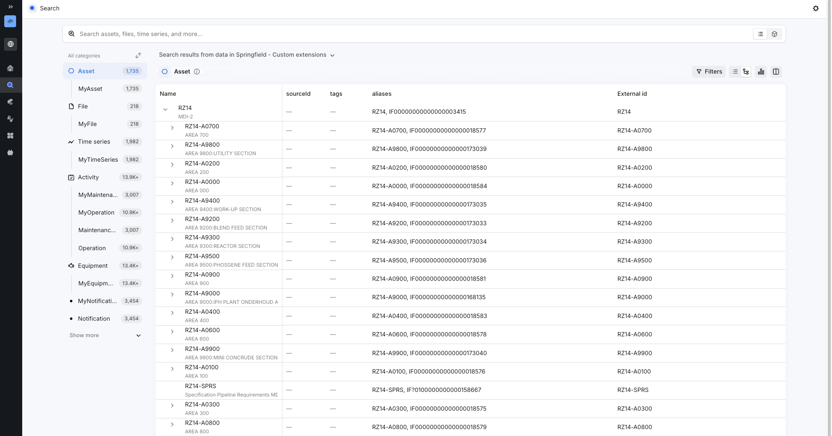This screenshot has height=436, width=832.
Task: Click the globe icon in sidebar
Action: (x=10, y=44)
